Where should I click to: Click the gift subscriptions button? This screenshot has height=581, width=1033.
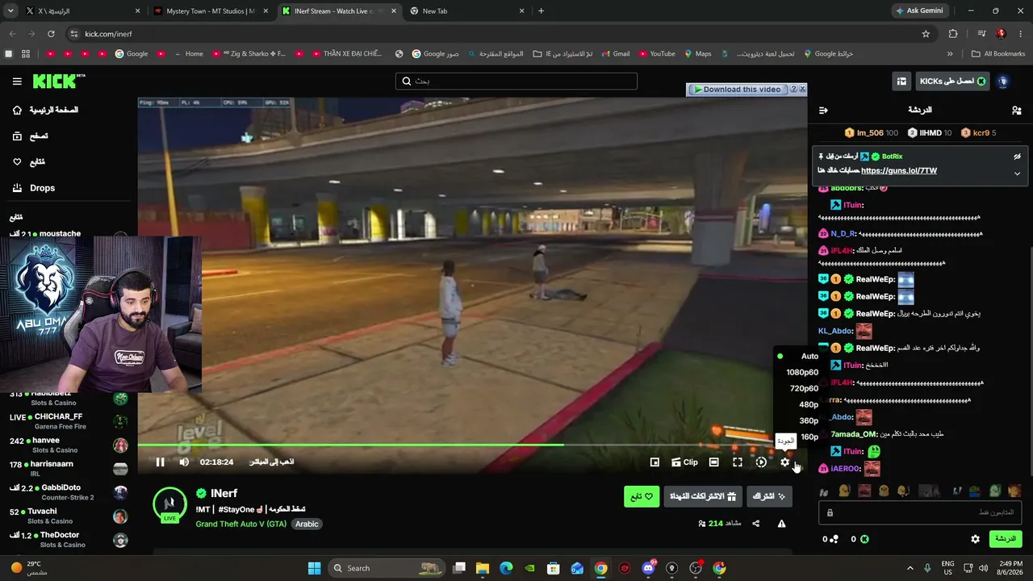tap(703, 496)
